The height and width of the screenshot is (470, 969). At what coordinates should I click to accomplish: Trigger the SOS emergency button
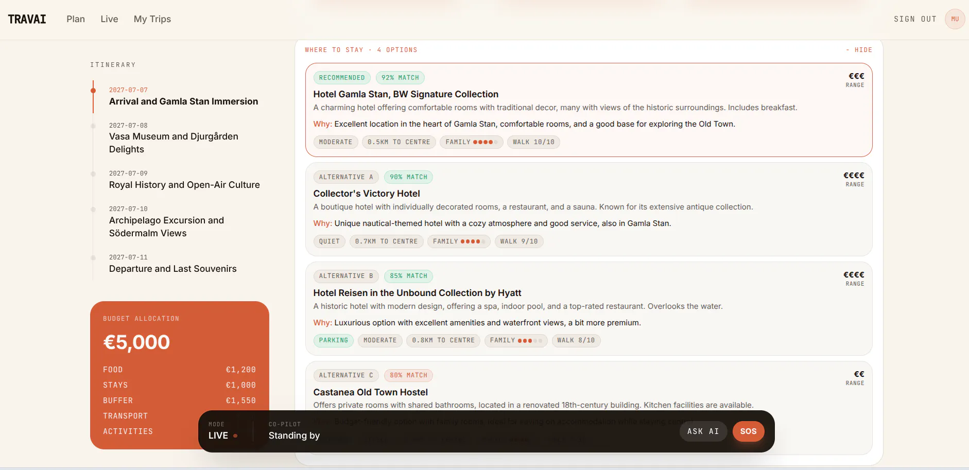(748, 431)
